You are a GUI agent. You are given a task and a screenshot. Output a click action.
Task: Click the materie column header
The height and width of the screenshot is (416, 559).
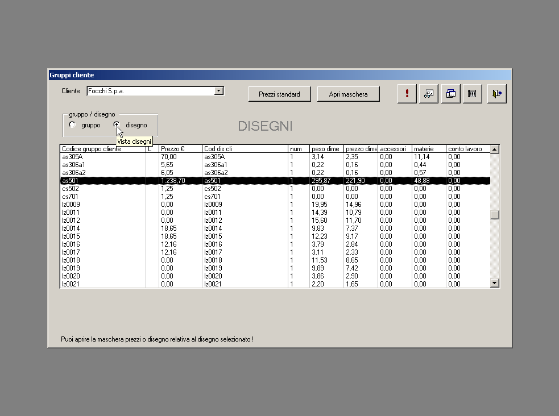pyautogui.click(x=429, y=149)
